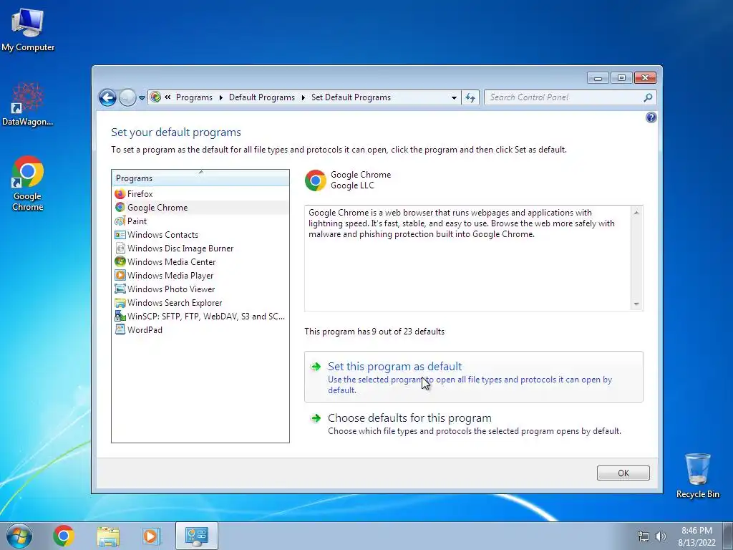Expand arrow after Programs breadcrumb

[220, 97]
